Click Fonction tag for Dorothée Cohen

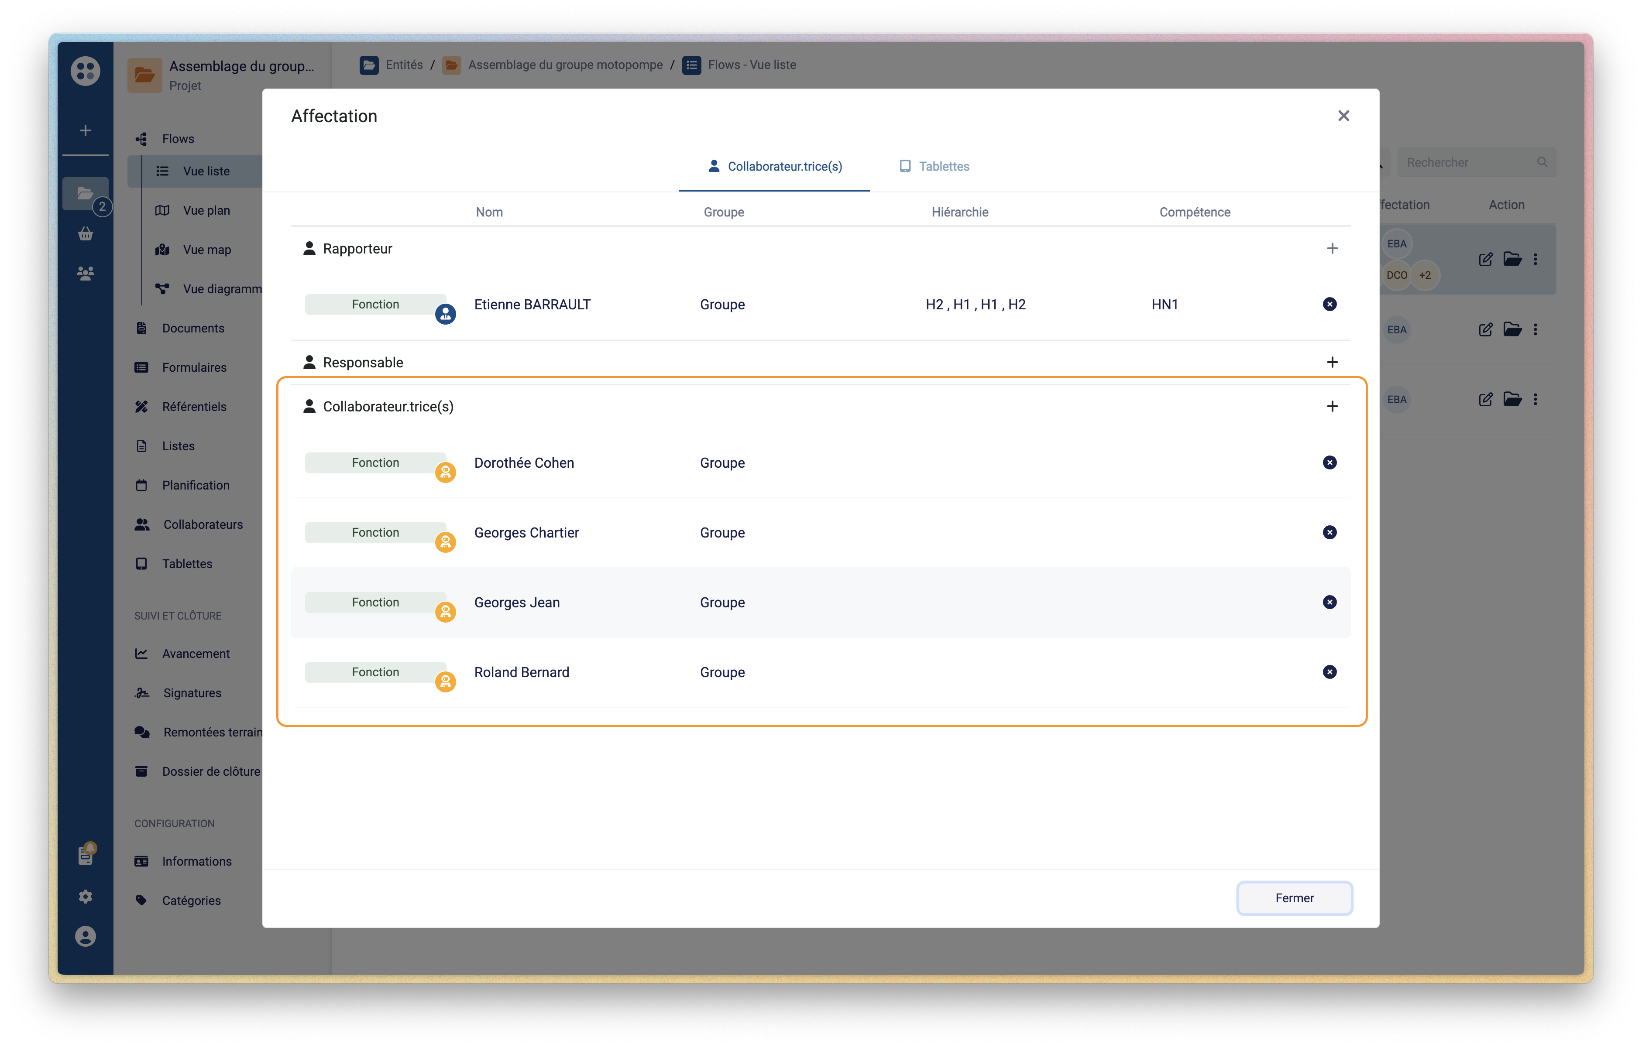click(375, 462)
